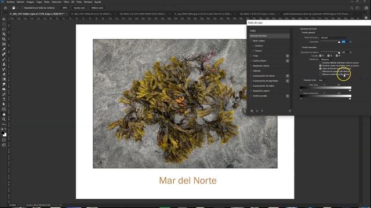This screenshot has height=208, width=371.
Task: Select the Pen tool
Action: [x=4, y=94]
